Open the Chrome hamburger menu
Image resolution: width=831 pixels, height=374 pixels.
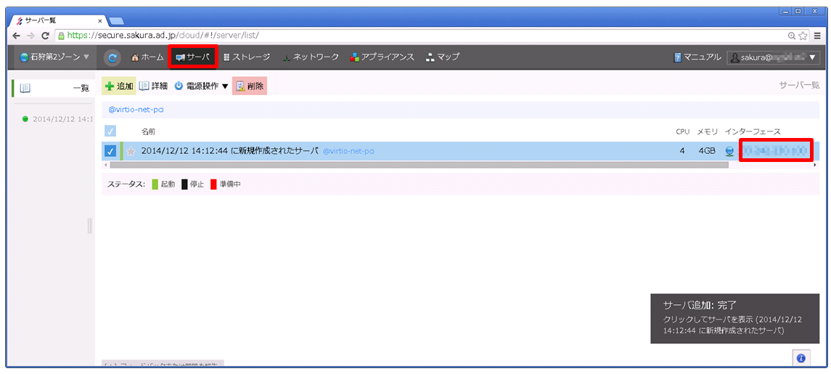817,35
